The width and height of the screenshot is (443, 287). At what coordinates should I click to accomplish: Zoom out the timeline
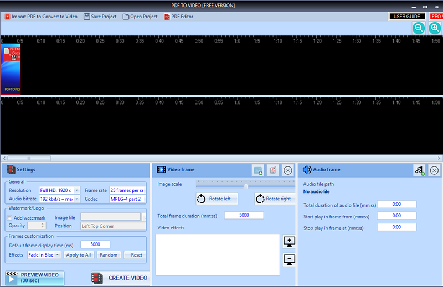(x=419, y=28)
